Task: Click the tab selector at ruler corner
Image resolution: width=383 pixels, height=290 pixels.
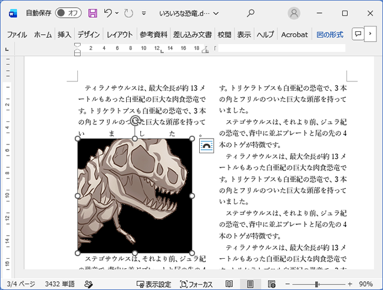Action: click(7, 50)
